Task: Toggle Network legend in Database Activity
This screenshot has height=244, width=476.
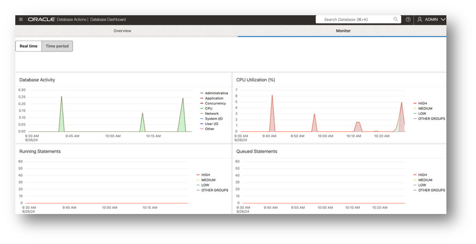Action: pyautogui.click(x=209, y=113)
